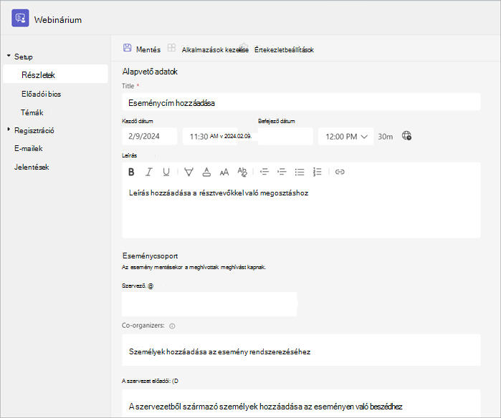The image size is (501, 418).
Task: Click the Eseménycím hozzáadása title field
Action: click(x=301, y=102)
